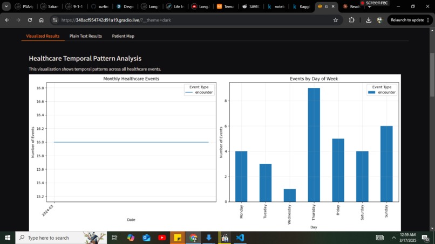Click the Sunday bar in chart
Viewport: 435px width, 244px height.
(x=386, y=164)
